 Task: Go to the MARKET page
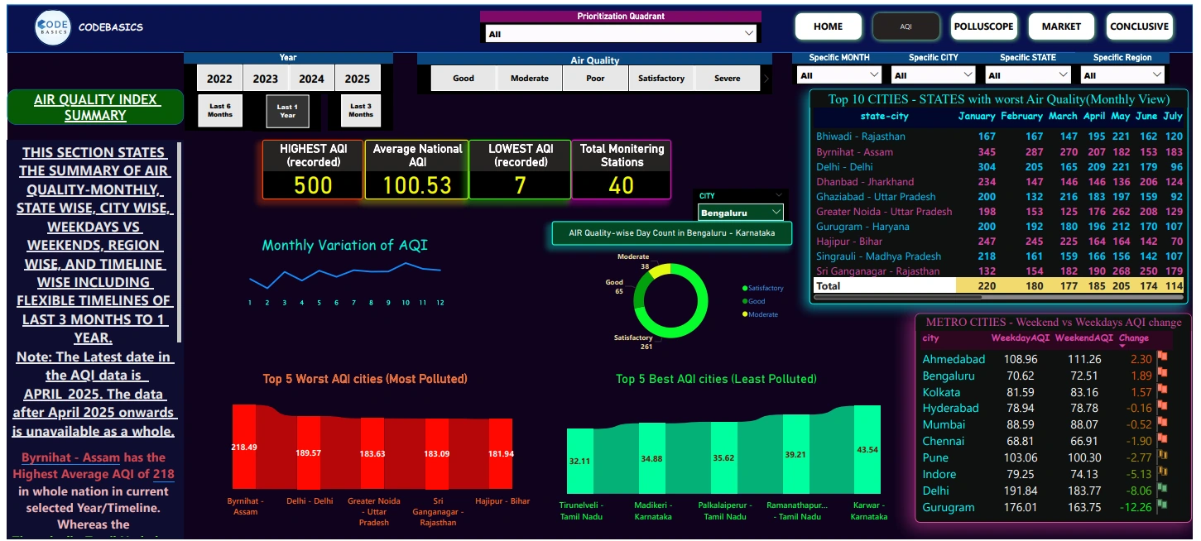click(1061, 26)
